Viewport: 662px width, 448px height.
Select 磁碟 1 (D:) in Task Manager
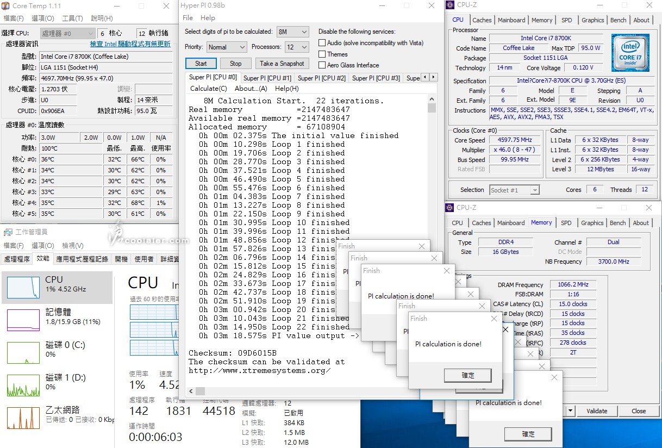tap(57, 384)
